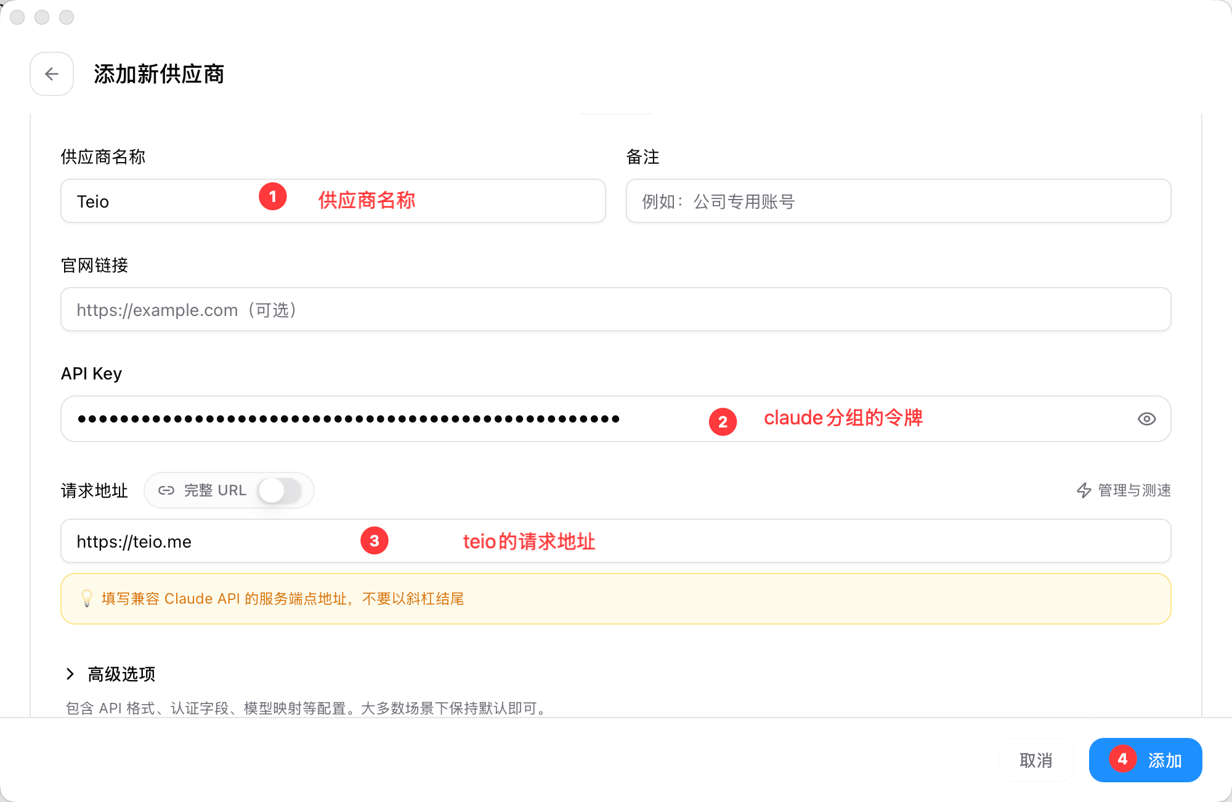Click the API Key password field
The width and height of the screenshot is (1232, 802).
(x=616, y=419)
